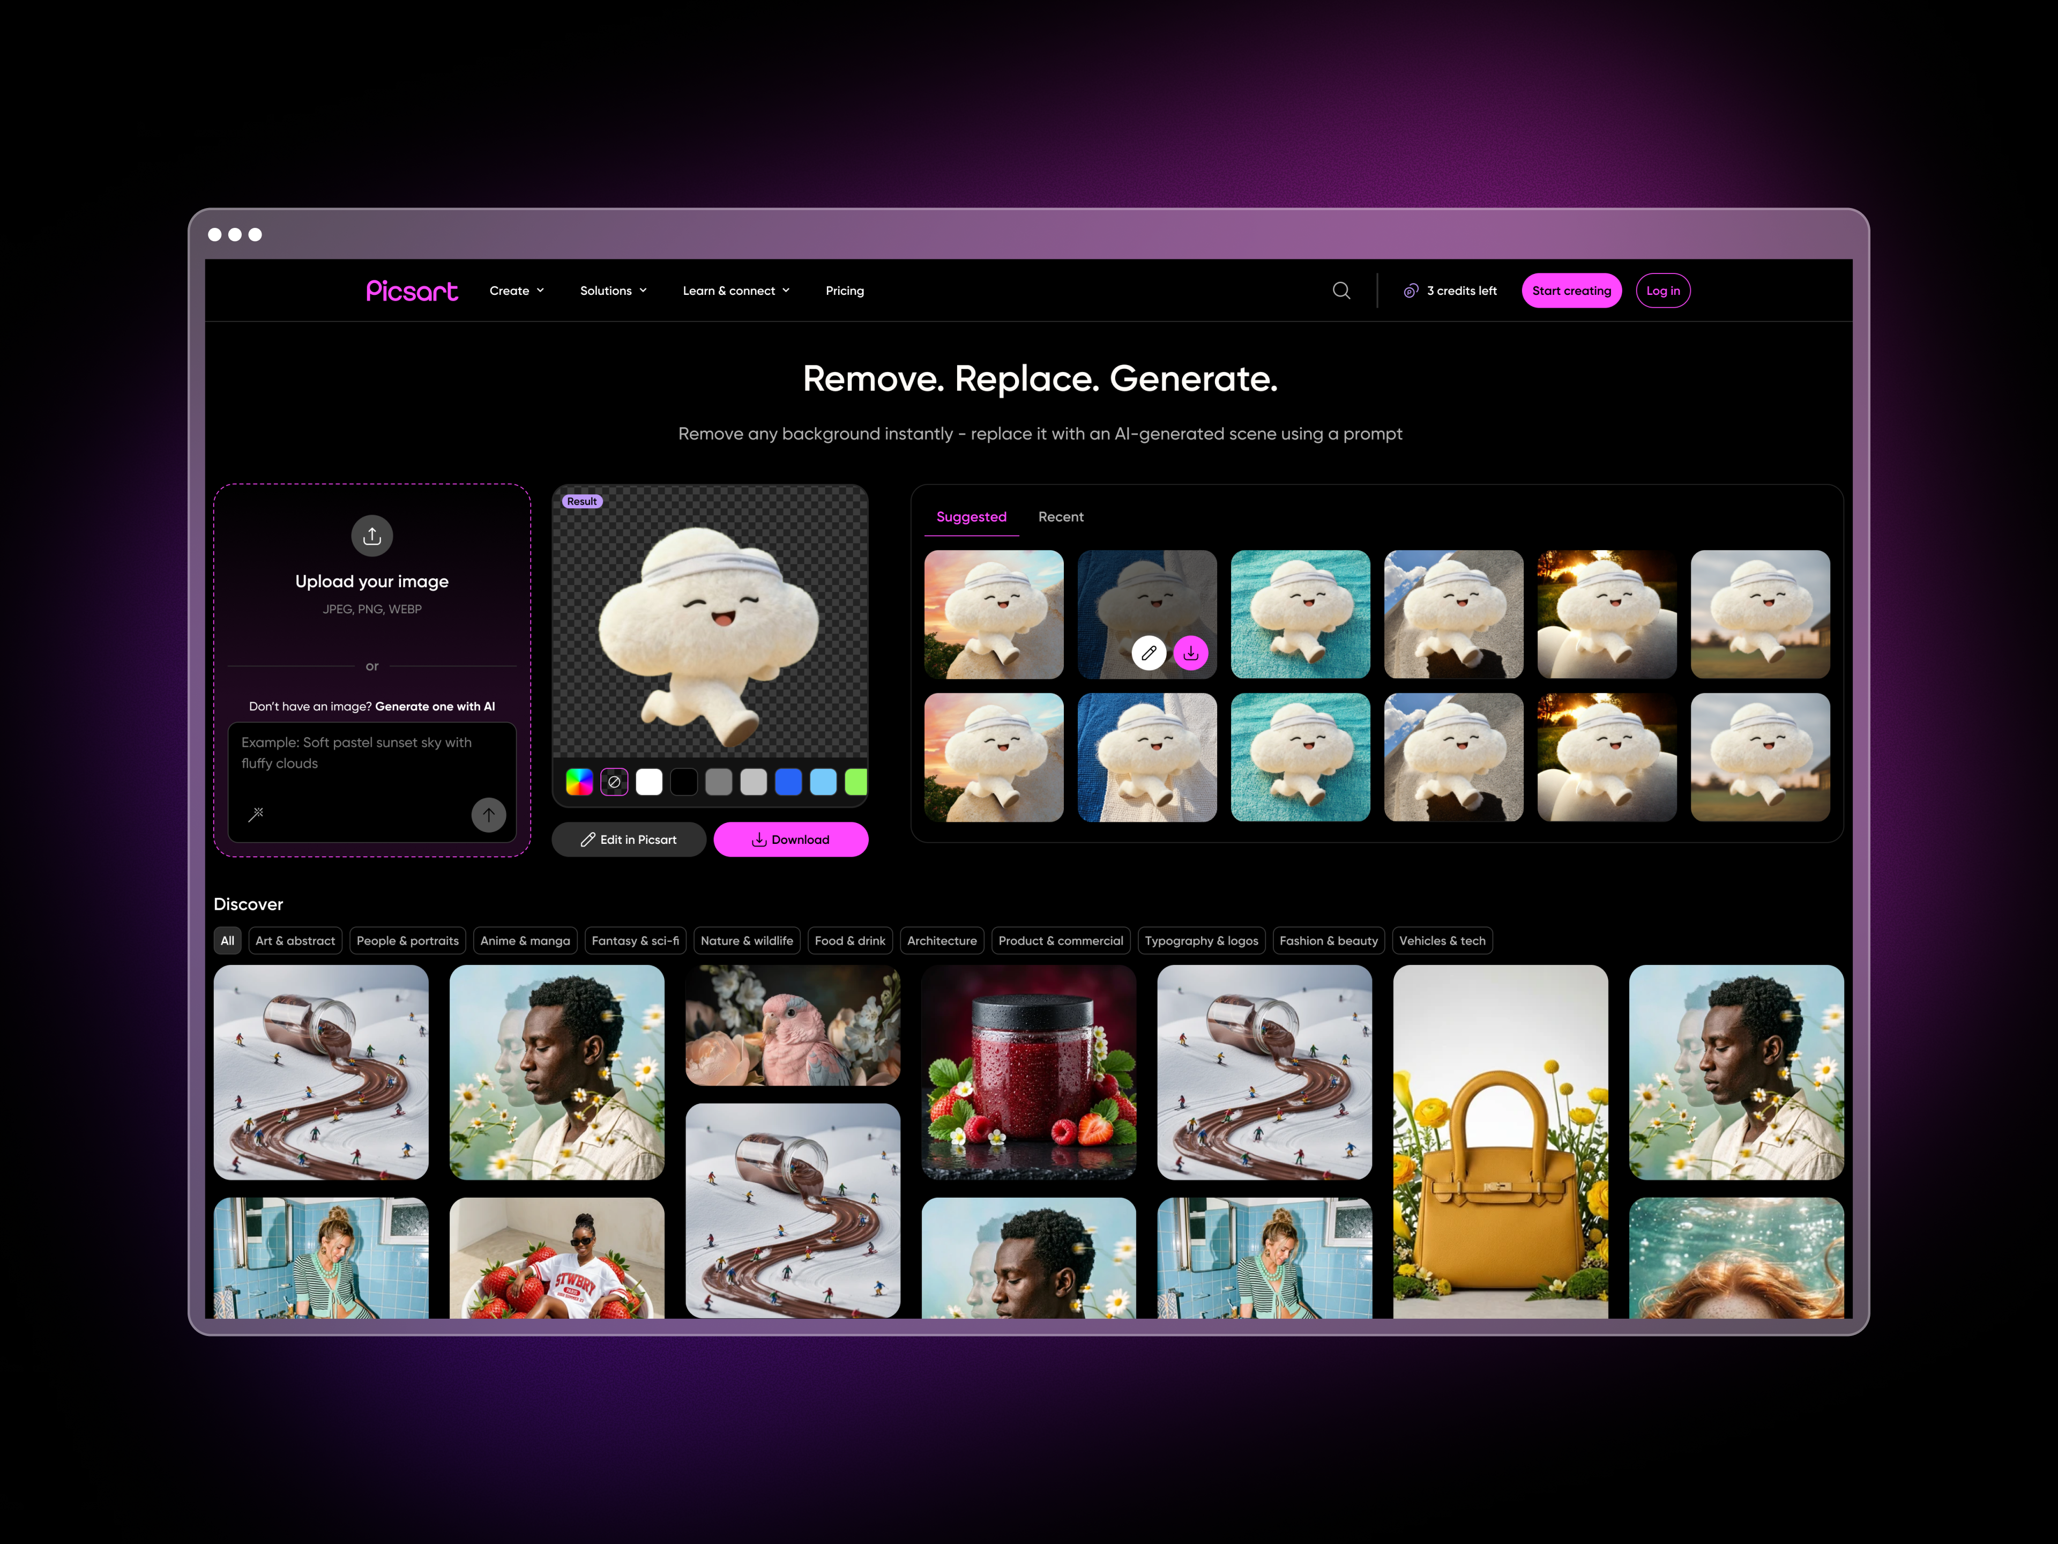This screenshot has height=1544, width=2058.
Task: Choose the black background swatch
Action: [x=684, y=782]
